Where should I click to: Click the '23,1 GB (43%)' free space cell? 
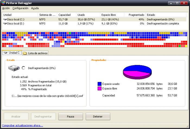pyautogui.click(x=110, y=19)
